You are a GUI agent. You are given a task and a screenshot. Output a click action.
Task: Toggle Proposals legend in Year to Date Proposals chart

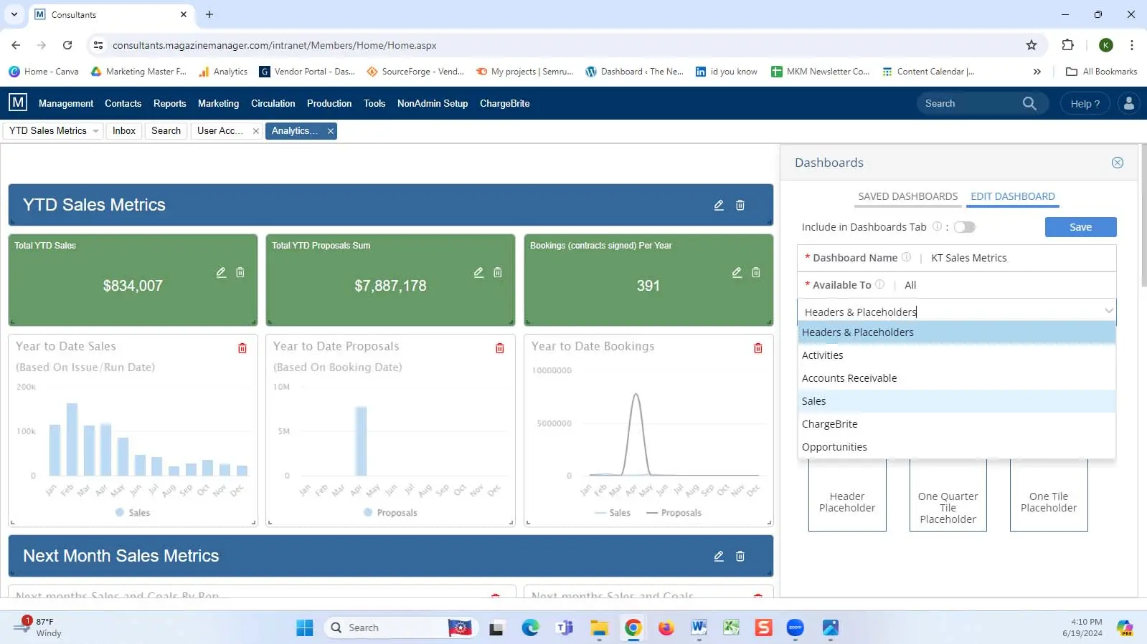click(390, 513)
